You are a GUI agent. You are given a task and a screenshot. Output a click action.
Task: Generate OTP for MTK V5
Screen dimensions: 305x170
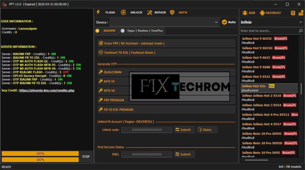coord(166,81)
